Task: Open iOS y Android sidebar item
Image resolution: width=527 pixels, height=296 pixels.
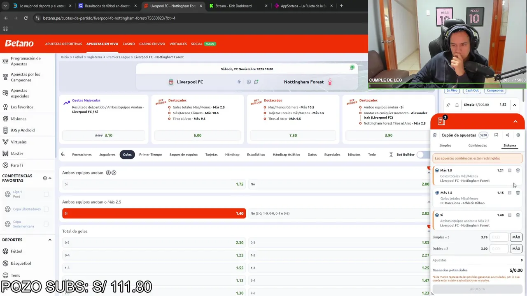Action: pos(23,130)
